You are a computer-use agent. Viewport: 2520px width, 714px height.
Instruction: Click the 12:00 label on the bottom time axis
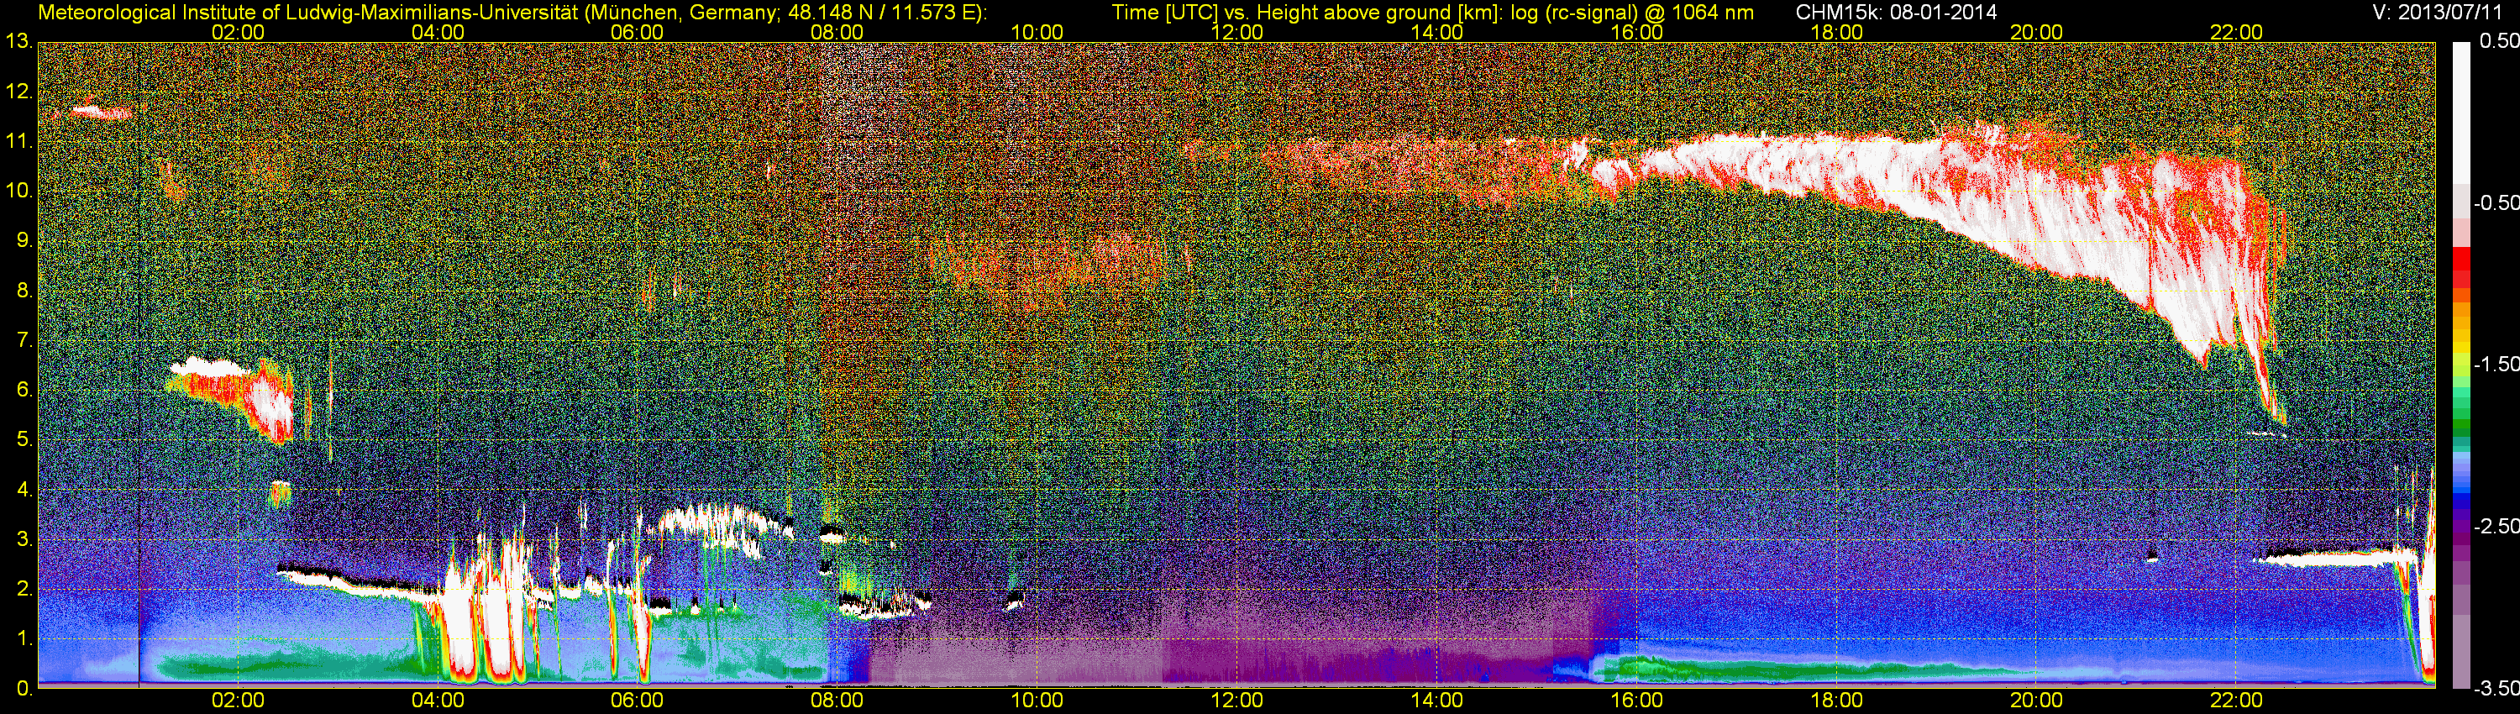(1236, 701)
